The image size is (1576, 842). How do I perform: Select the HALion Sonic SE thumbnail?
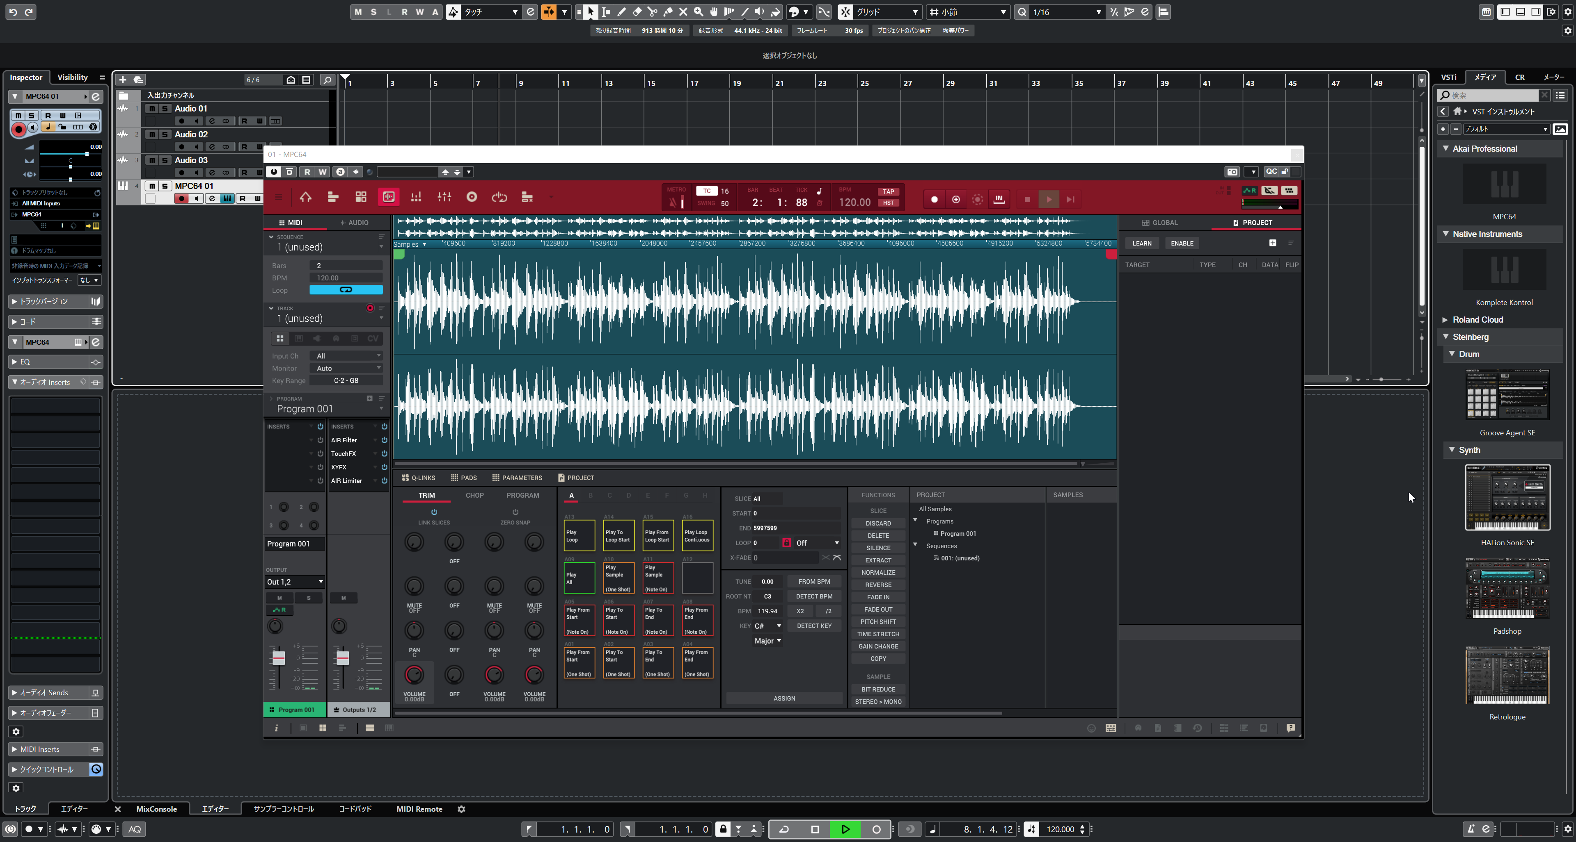(x=1507, y=497)
